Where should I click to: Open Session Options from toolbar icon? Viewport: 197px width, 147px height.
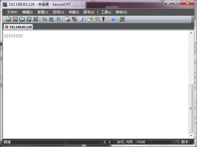coord(90,19)
